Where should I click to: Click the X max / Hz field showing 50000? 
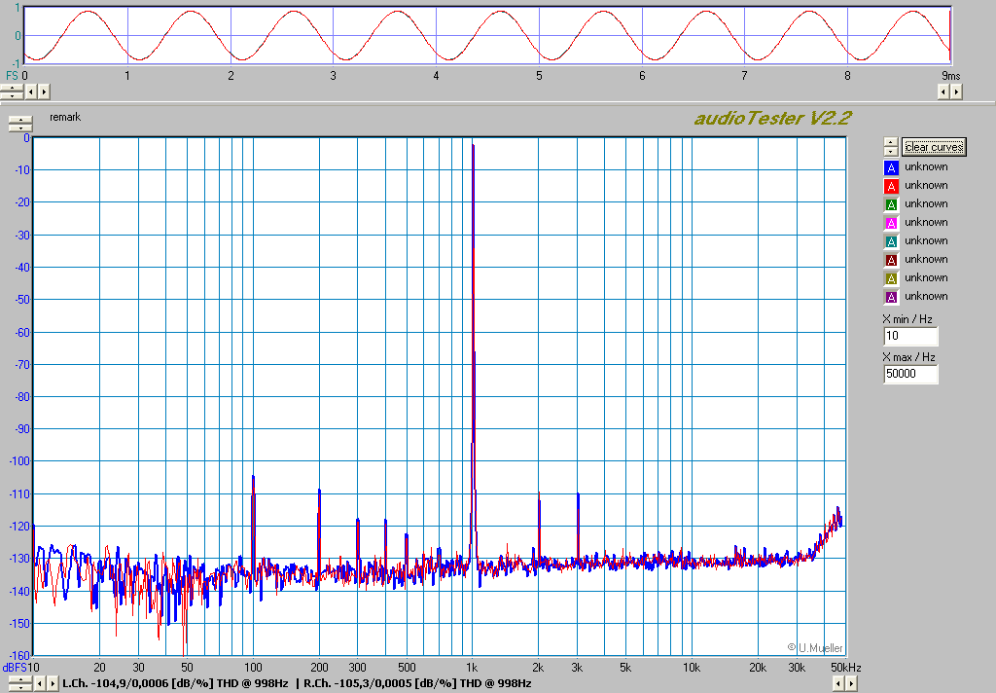pos(910,374)
